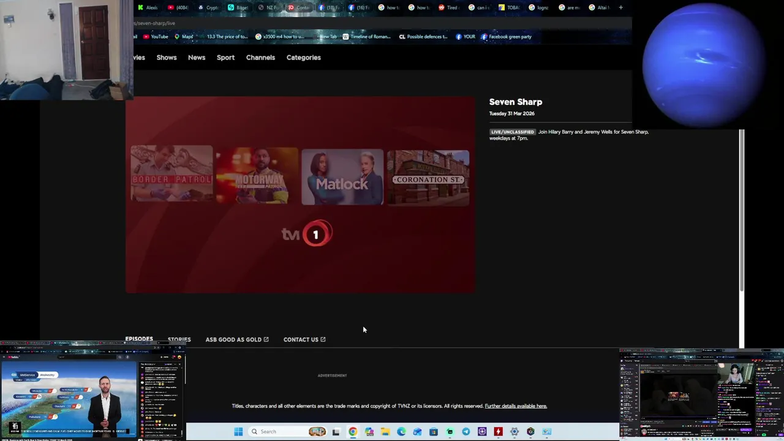The image size is (784, 441).
Task: Switch to the Reddit Tired tab
Action: click(x=449, y=7)
